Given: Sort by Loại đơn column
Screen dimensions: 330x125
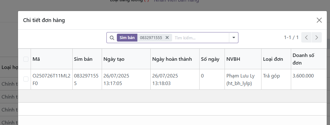Looking at the screenshot, I should click(x=276, y=59).
